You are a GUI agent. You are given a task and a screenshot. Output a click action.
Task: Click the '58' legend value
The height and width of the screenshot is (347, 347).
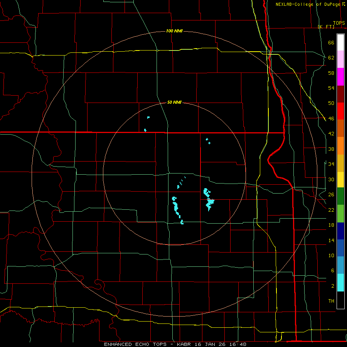point(331,73)
